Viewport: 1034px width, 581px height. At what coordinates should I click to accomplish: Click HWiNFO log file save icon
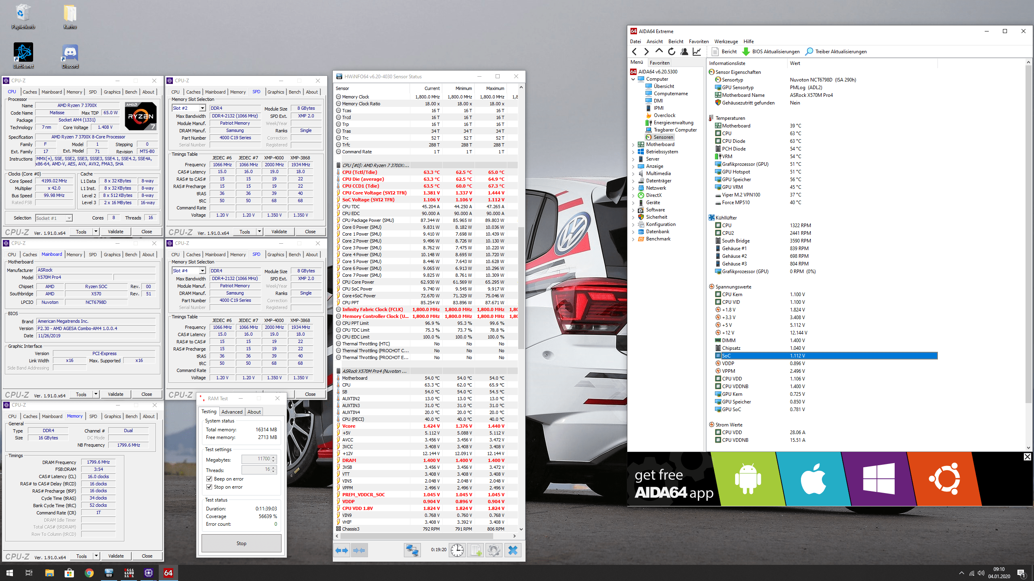[x=475, y=550]
